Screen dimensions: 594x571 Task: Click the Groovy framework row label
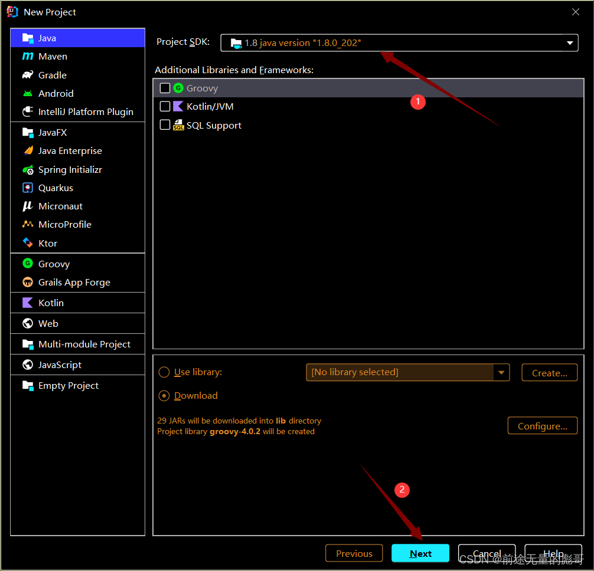pos(202,88)
